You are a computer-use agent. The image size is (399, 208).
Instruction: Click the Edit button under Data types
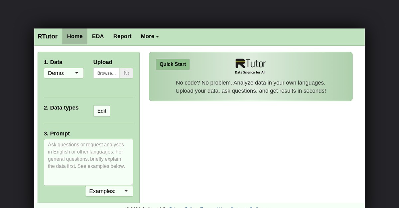click(x=101, y=111)
